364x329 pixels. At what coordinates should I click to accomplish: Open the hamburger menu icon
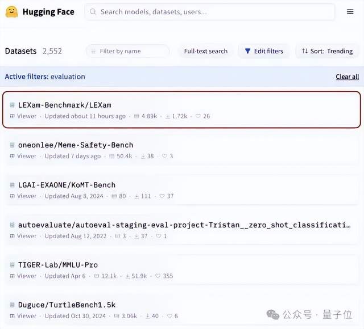pyautogui.click(x=350, y=12)
